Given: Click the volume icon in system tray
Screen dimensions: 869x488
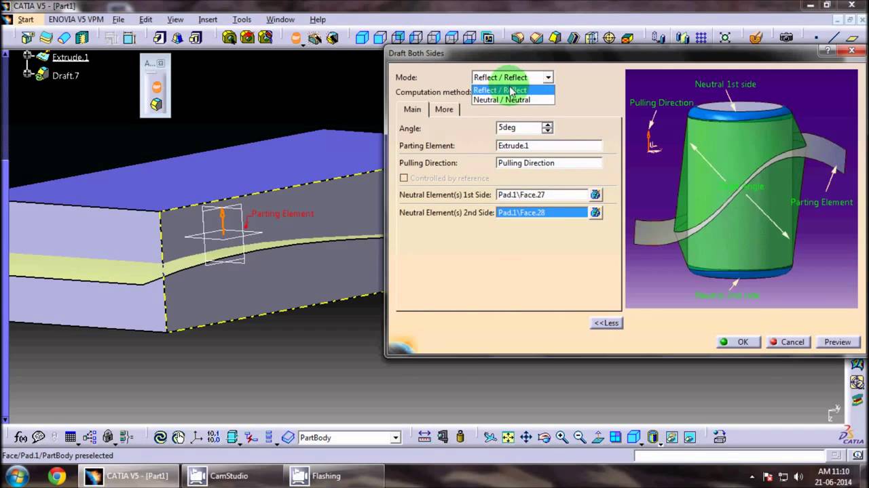Looking at the screenshot, I should tap(798, 476).
